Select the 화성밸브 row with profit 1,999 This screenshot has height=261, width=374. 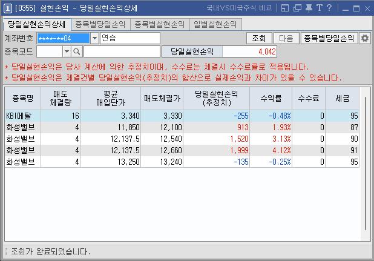click(x=182, y=150)
